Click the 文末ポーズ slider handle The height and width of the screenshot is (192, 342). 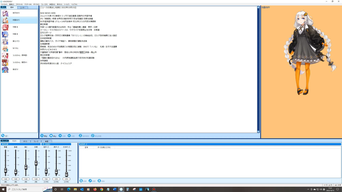[x=66, y=174]
